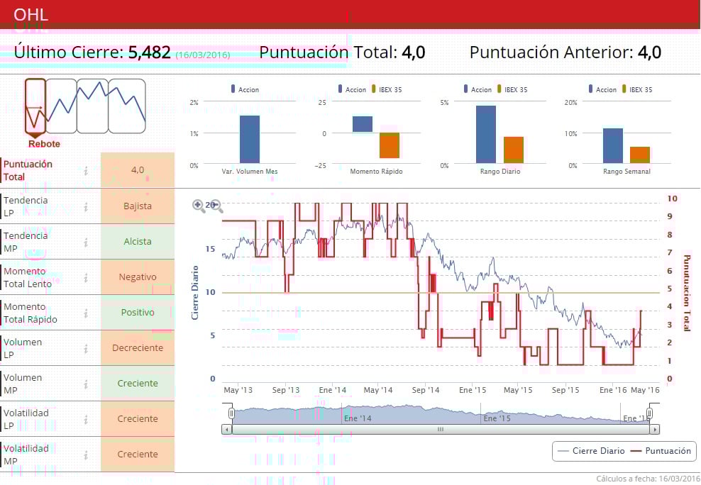
Task: Open info icon for Tendencia MP
Action: 85,242
